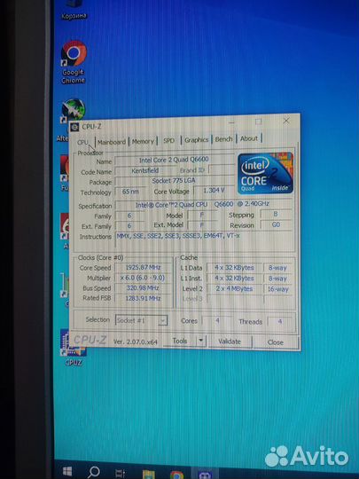Image resolution: width=359 pixels, height=479 pixels.
Task: Switch to the Memory tab
Action: tap(143, 141)
